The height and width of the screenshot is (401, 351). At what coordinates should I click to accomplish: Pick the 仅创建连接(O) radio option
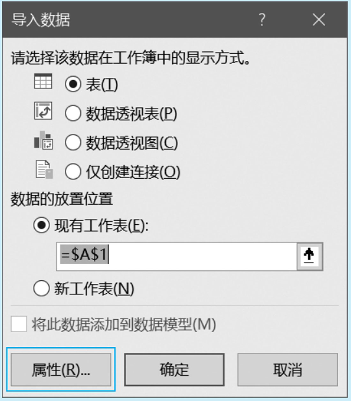[73, 172]
